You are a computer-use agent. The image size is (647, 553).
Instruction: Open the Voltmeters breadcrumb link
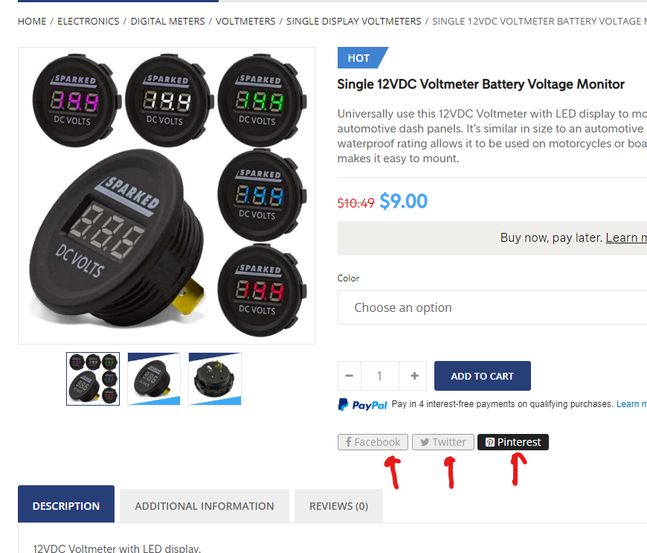tap(245, 21)
